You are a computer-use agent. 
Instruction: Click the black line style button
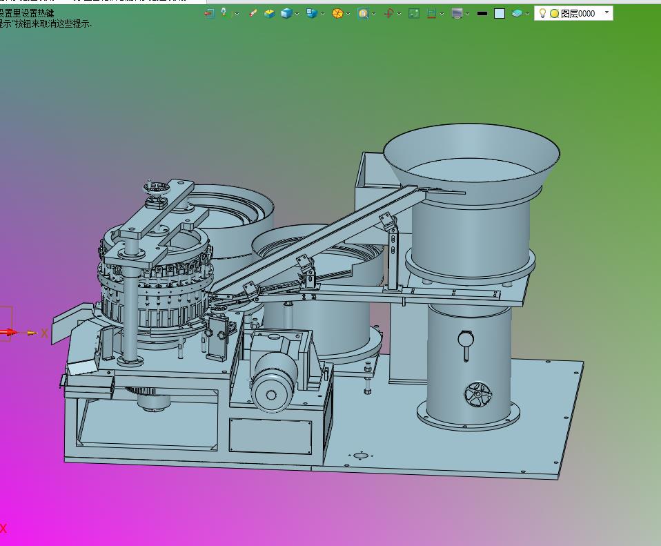(482, 13)
